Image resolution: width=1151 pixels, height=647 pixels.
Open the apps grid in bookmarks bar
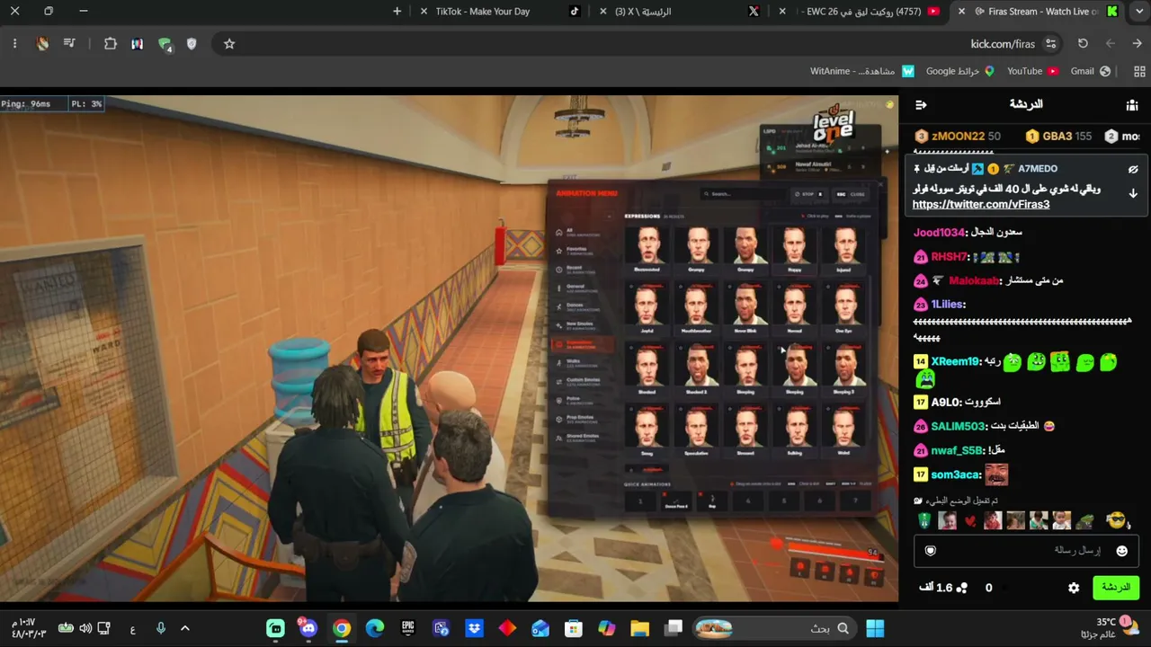coord(1140,71)
